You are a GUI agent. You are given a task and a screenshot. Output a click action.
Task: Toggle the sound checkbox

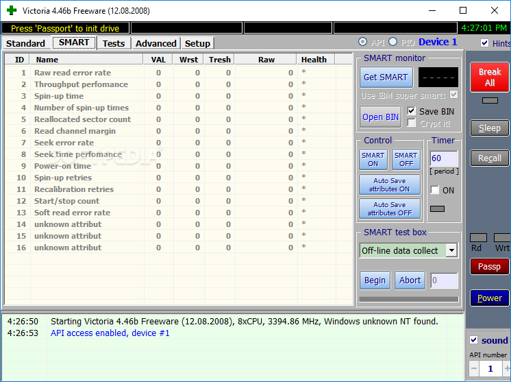[474, 340]
